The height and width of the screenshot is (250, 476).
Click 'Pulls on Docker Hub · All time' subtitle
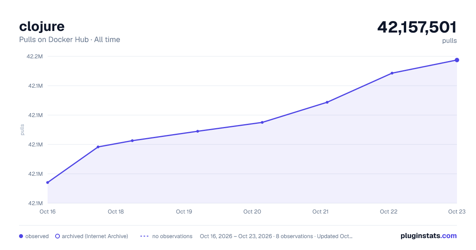tap(69, 40)
